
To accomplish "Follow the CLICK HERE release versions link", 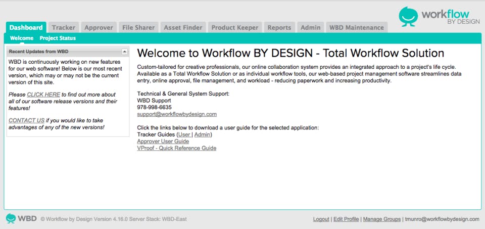I will [x=43, y=95].
